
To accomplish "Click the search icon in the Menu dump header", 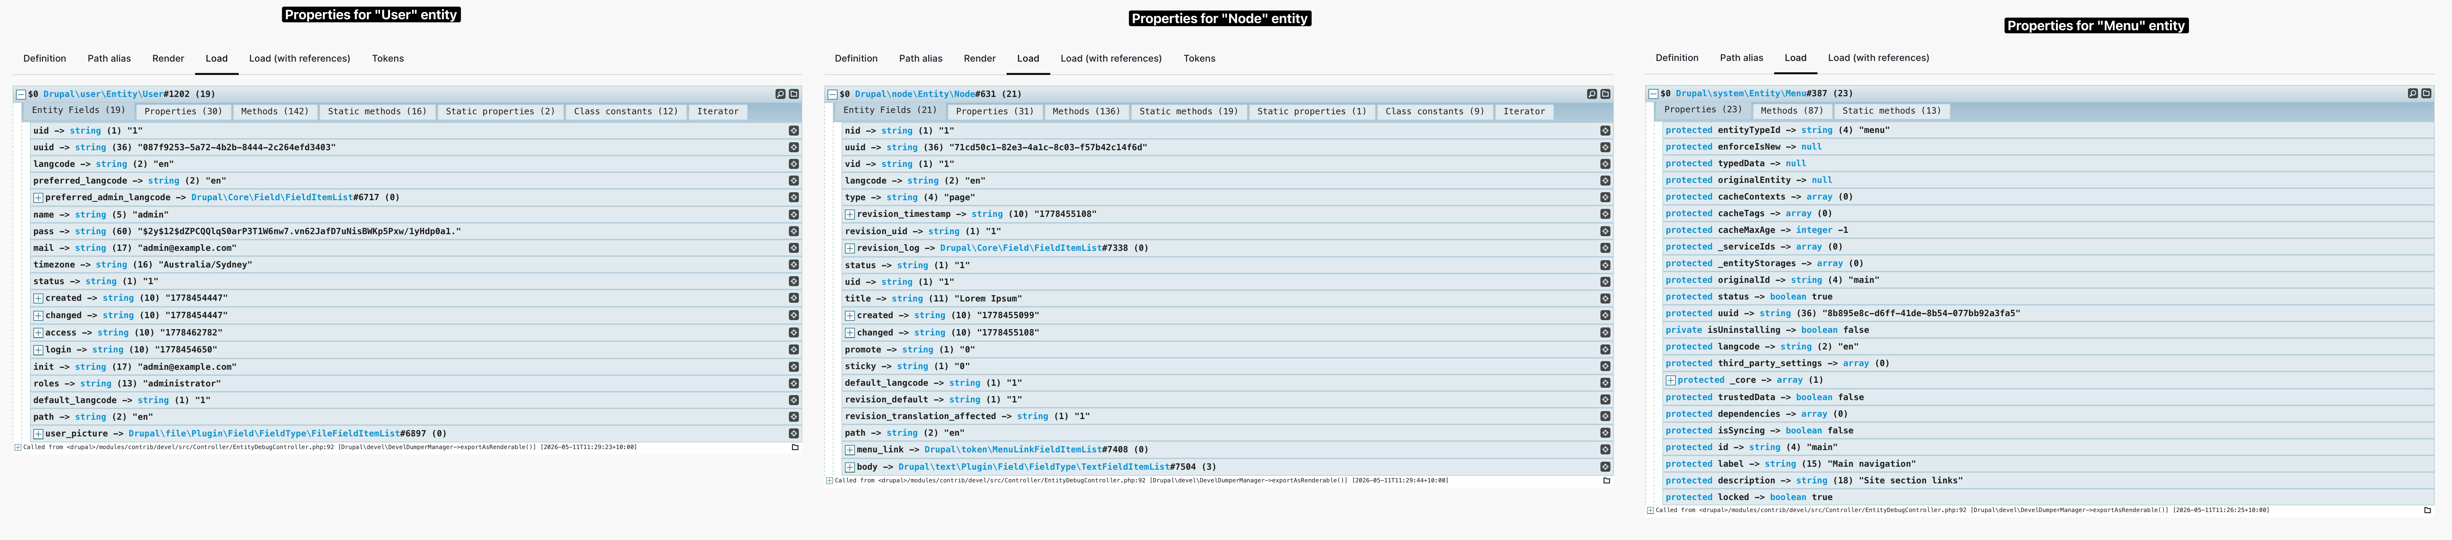I will tap(2413, 93).
